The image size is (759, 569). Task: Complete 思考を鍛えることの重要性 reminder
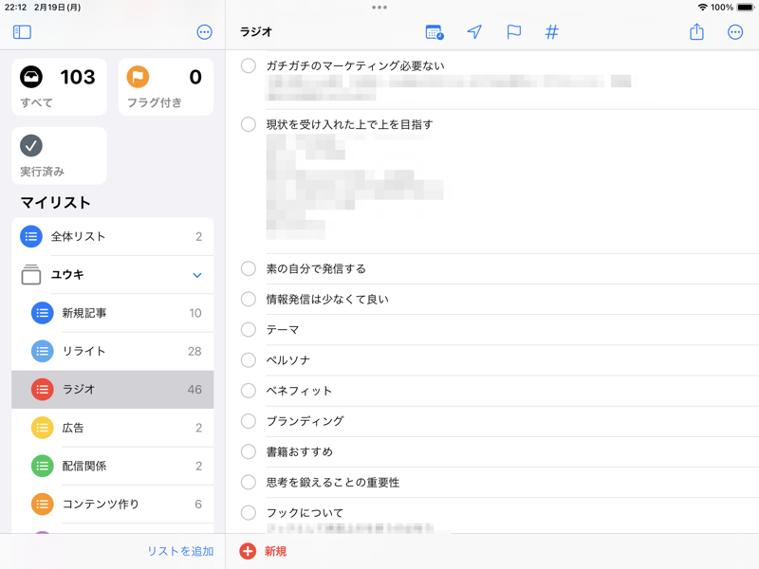(x=249, y=482)
